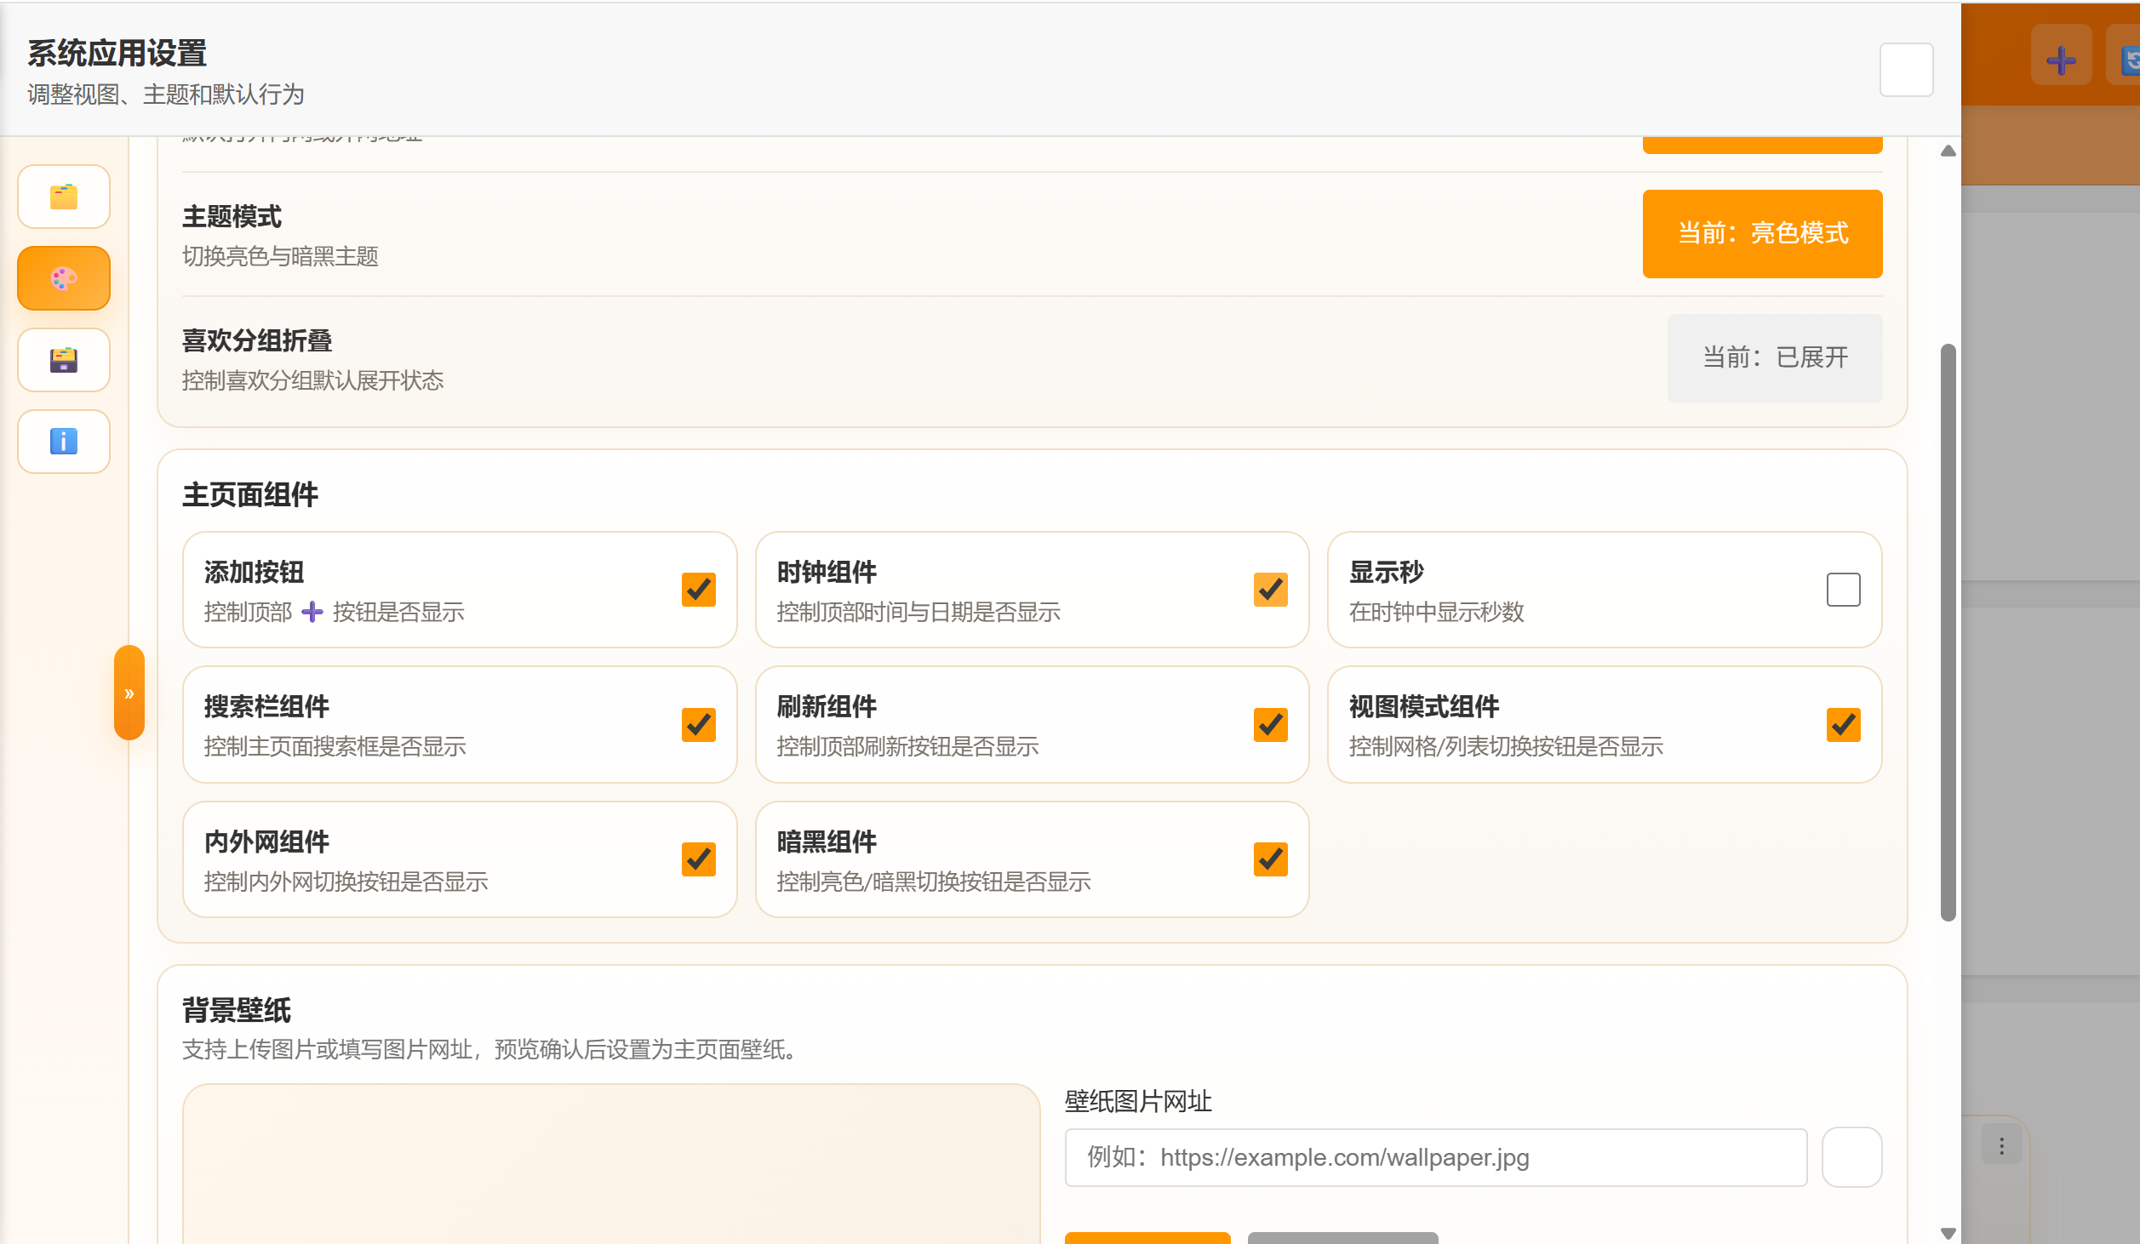Enable the 显示秒 checkbox
2140x1244 pixels.
pyautogui.click(x=1844, y=590)
